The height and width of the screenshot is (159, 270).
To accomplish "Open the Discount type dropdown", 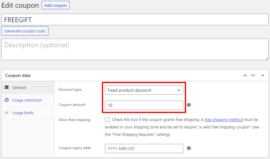I will coord(144,90).
